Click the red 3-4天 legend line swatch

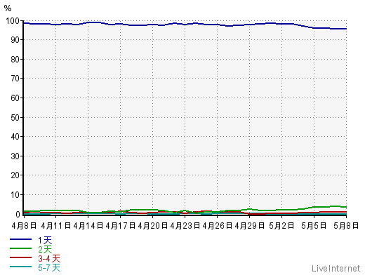pos(20,257)
